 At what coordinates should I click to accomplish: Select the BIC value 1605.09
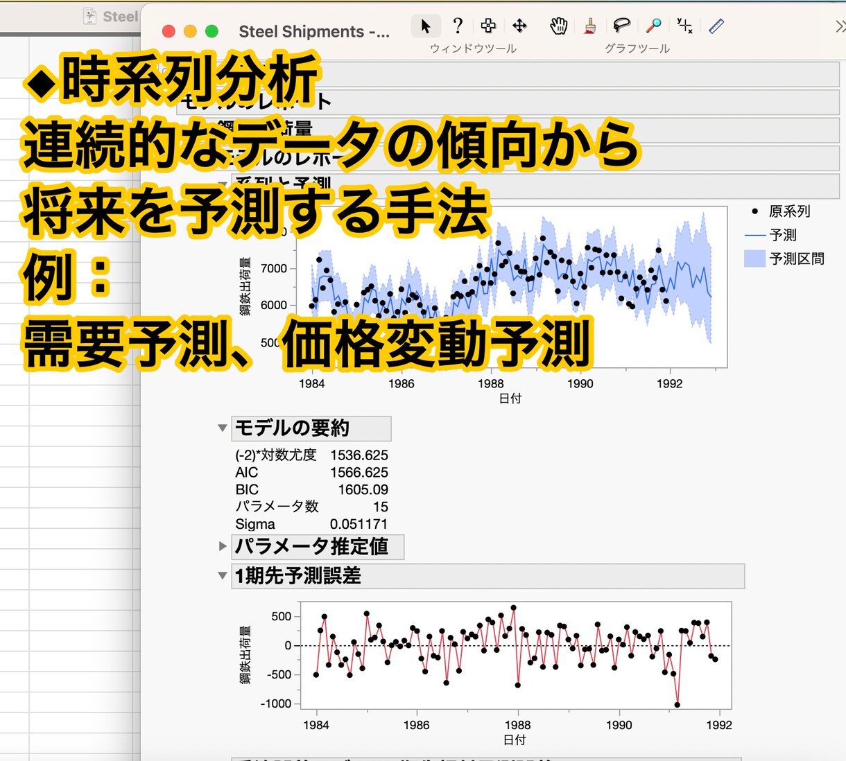(363, 490)
